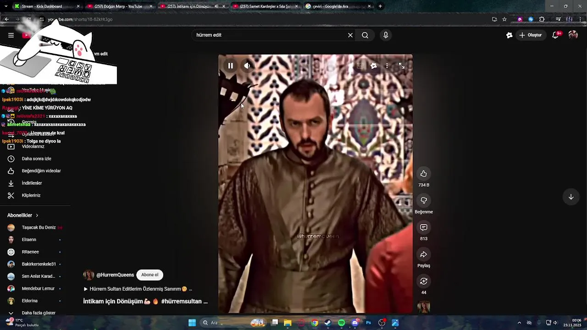This screenshot has height=330, width=587.
Task: Open the sound thumbnail under remix
Action: pyautogui.click(x=424, y=307)
